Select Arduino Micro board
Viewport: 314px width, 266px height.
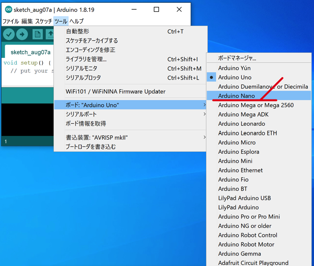click(x=259, y=142)
